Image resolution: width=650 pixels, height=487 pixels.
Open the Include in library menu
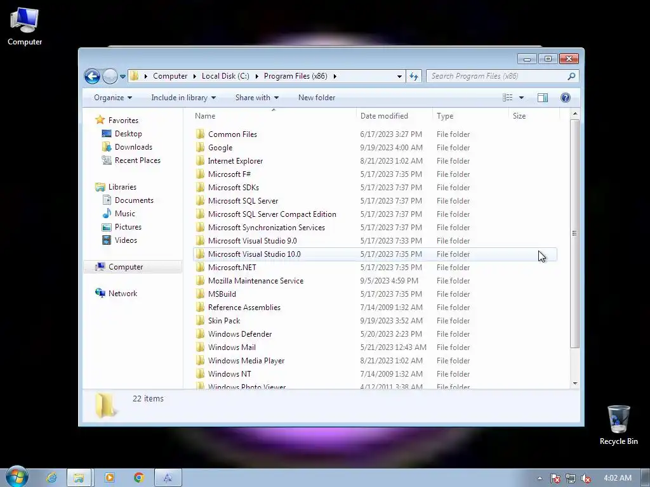pos(183,98)
